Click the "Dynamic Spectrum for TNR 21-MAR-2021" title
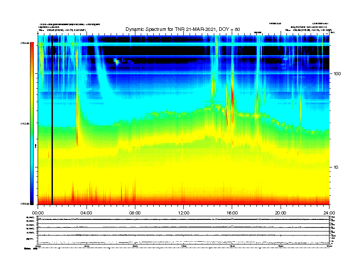This screenshot has height=274, width=355. click(182, 30)
